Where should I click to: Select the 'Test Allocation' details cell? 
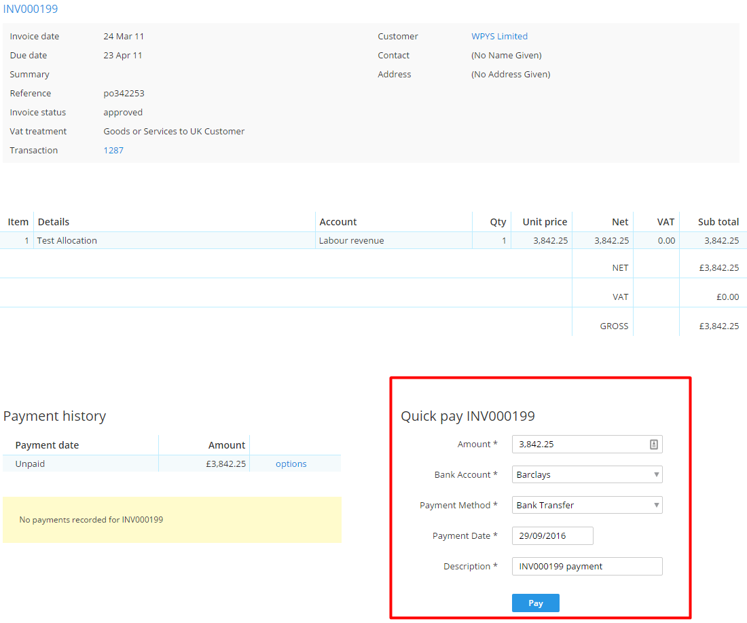tap(175, 241)
